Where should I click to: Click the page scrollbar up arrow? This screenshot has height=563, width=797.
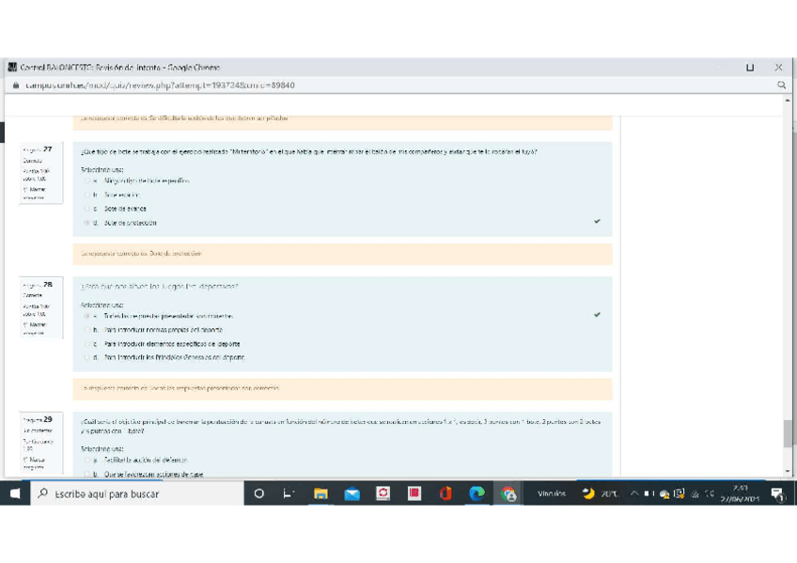[x=788, y=100]
